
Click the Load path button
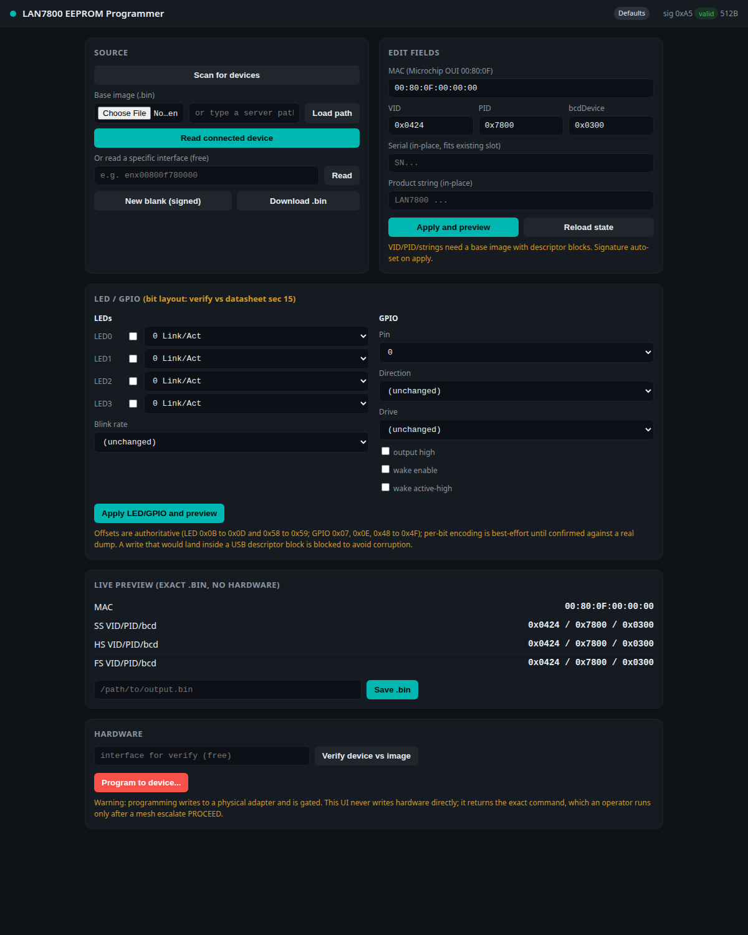tap(332, 113)
